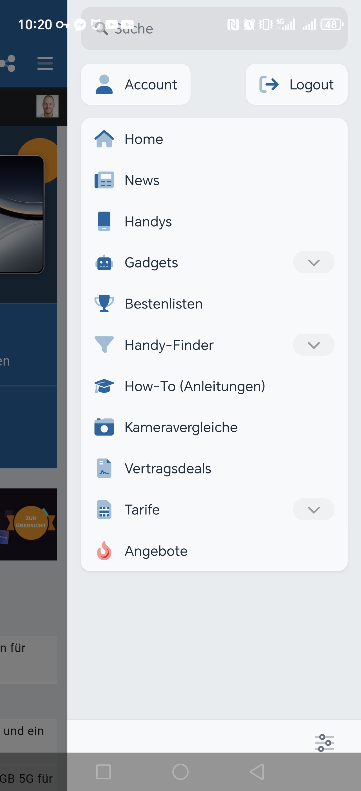Open settings sliders icon at bottom
Viewport: 361px width, 791px height.
tap(325, 743)
